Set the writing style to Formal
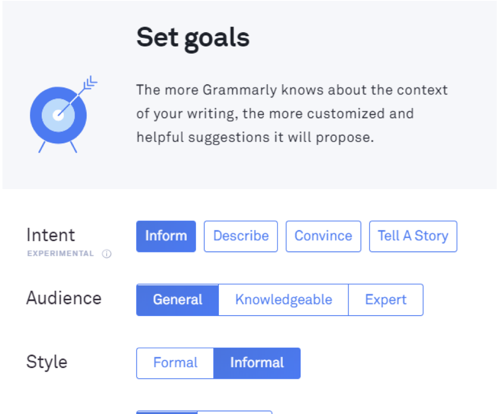Image resolution: width=497 pixels, height=414 pixels. point(175,363)
